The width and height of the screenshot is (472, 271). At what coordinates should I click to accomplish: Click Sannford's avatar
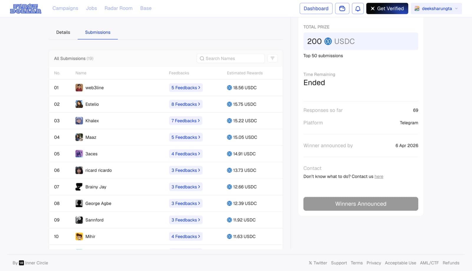pos(79,220)
